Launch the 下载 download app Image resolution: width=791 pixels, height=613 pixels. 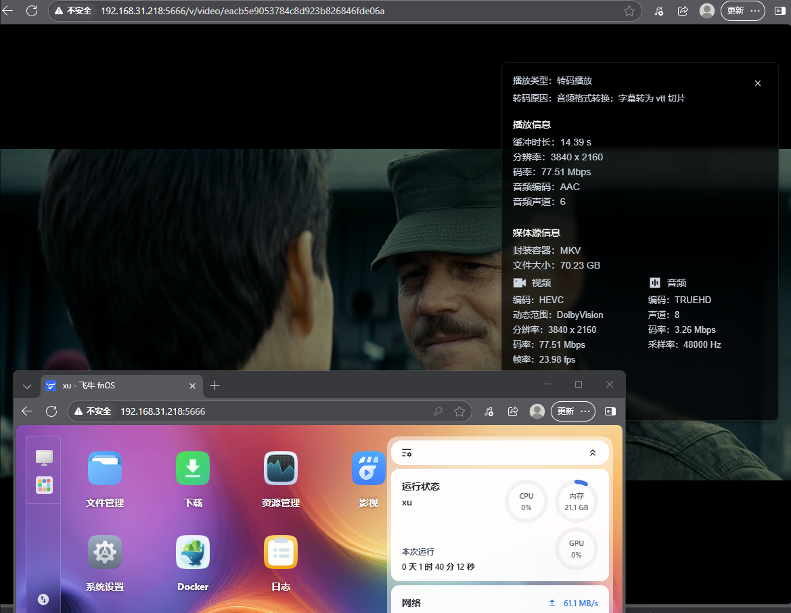(193, 468)
